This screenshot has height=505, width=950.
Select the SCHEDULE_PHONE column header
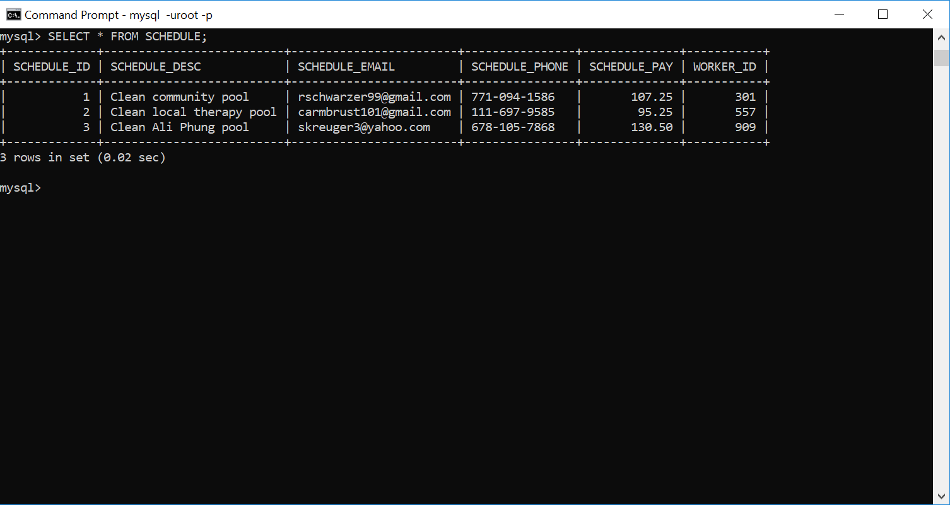pyautogui.click(x=519, y=66)
